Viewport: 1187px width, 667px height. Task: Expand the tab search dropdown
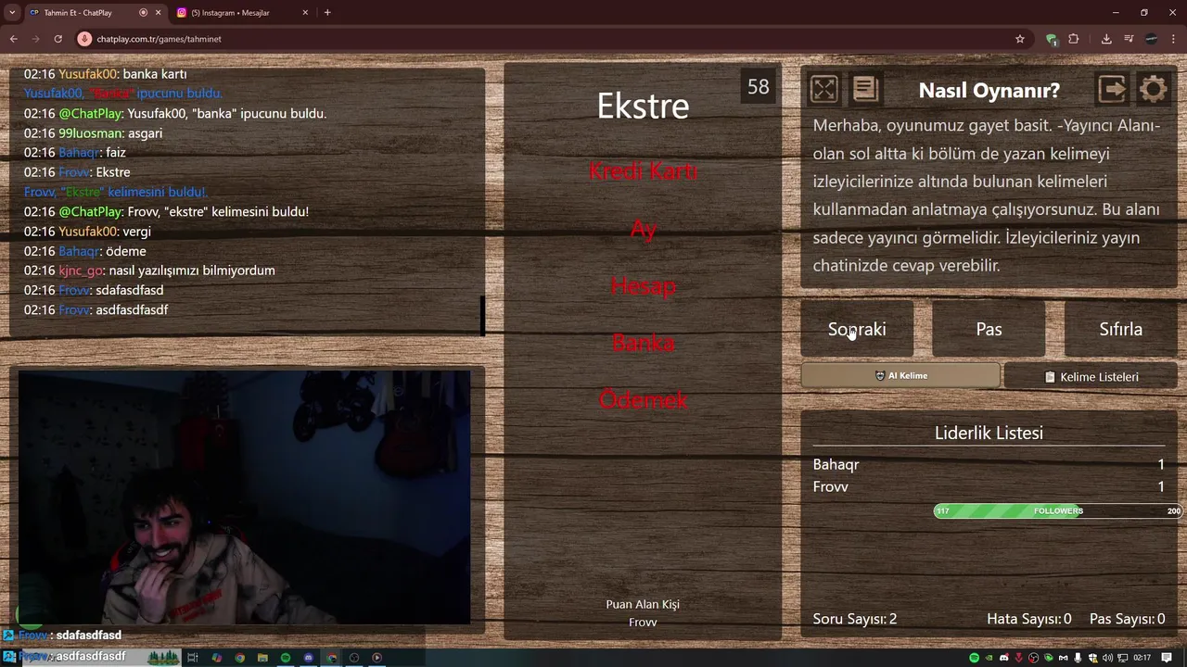pyautogui.click(x=11, y=13)
